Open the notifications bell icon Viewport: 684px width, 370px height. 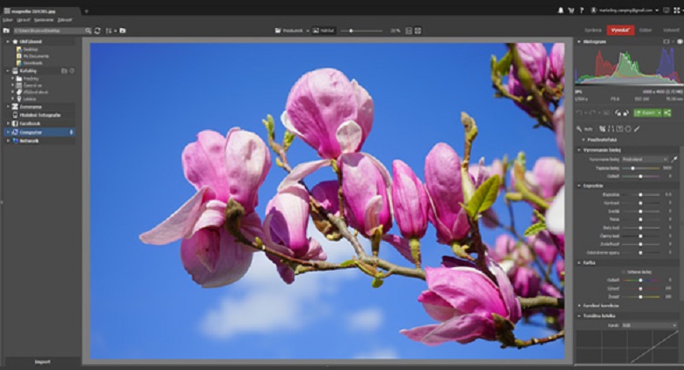(x=561, y=10)
